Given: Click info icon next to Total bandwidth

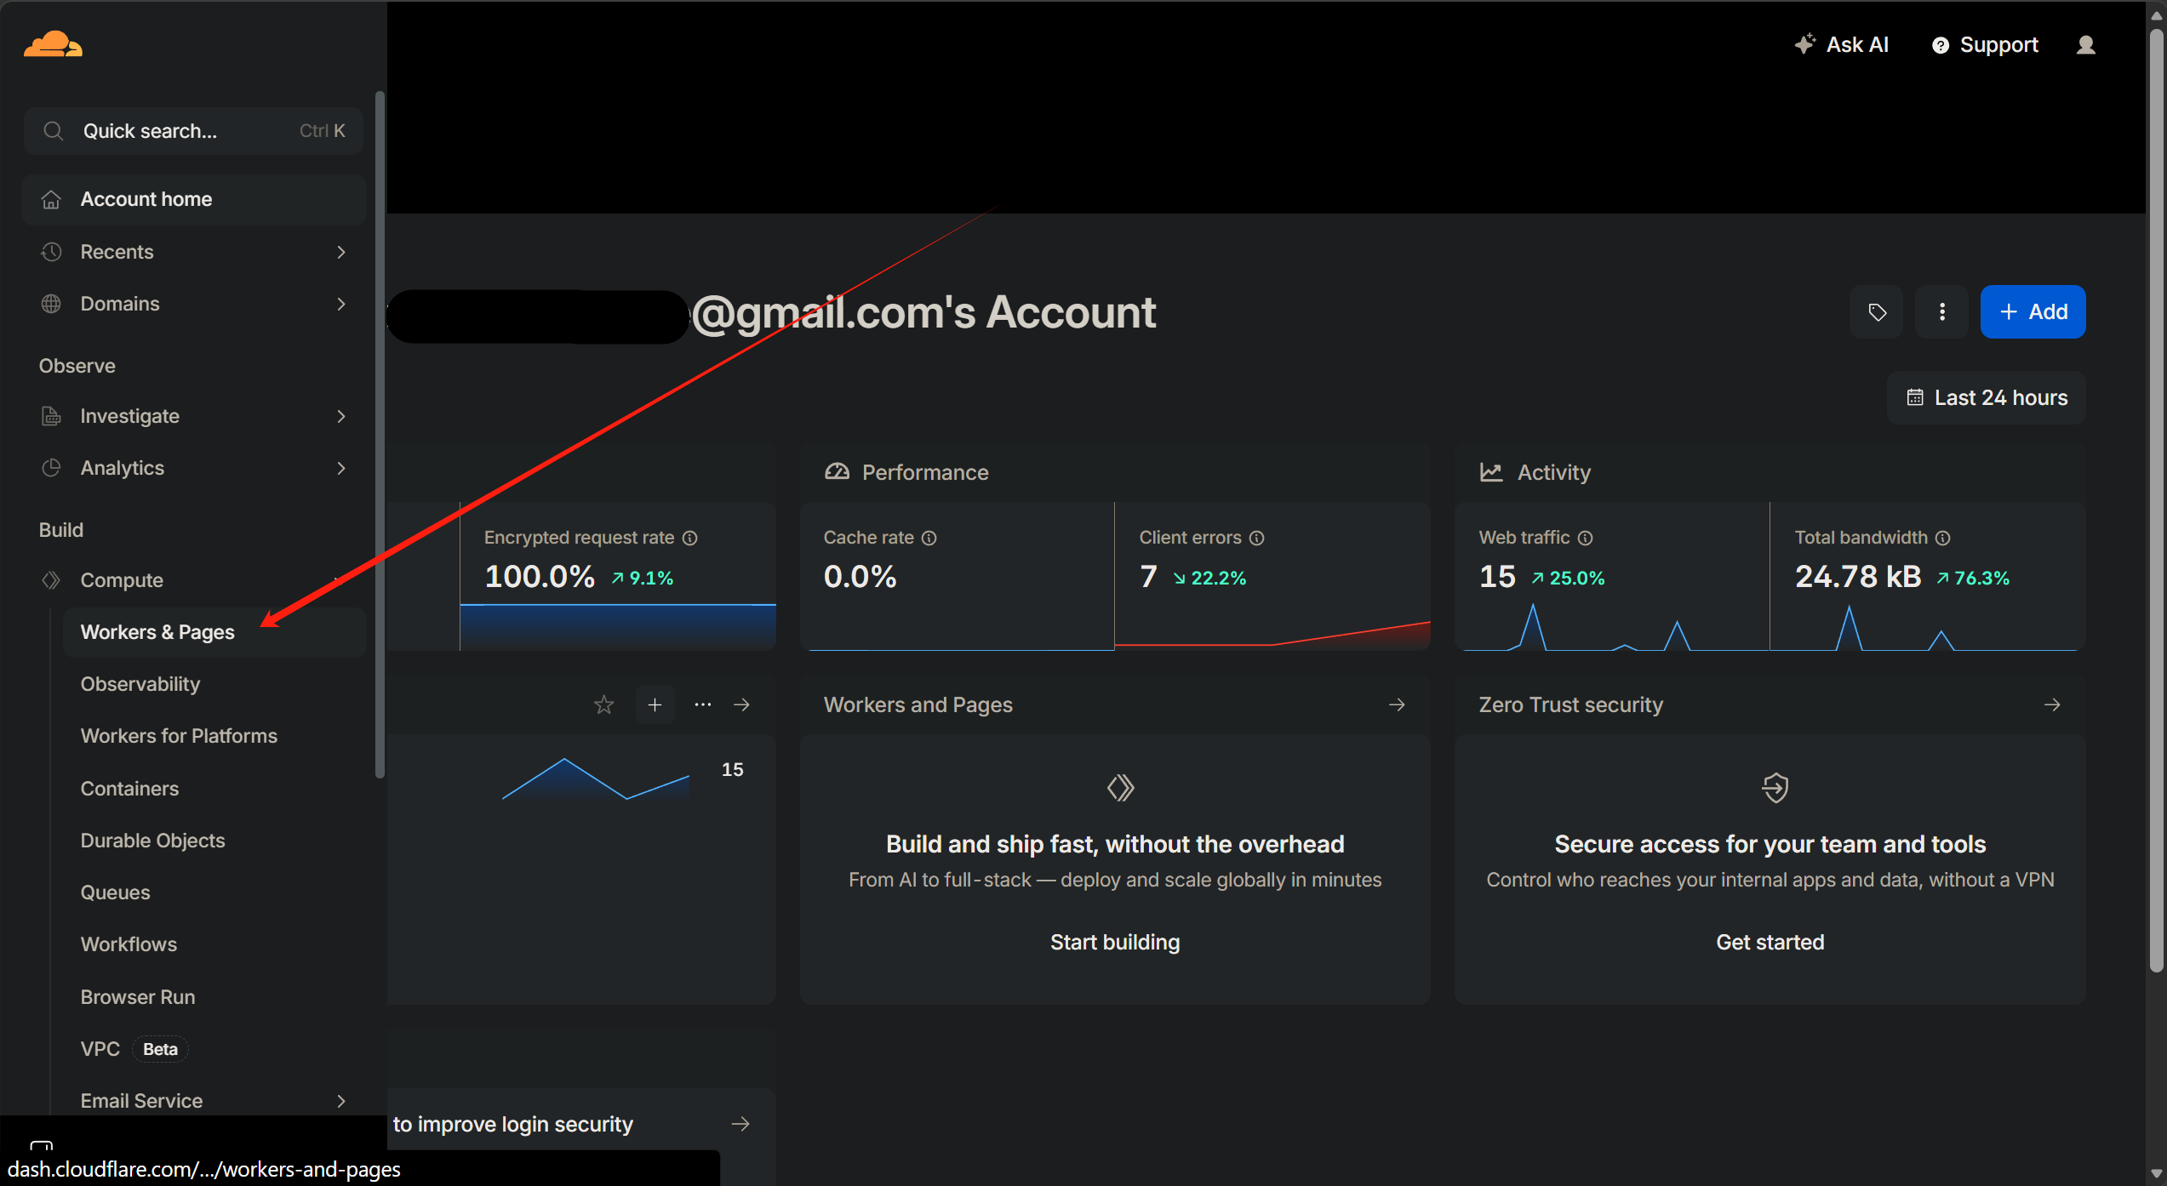Looking at the screenshot, I should click(x=1942, y=538).
